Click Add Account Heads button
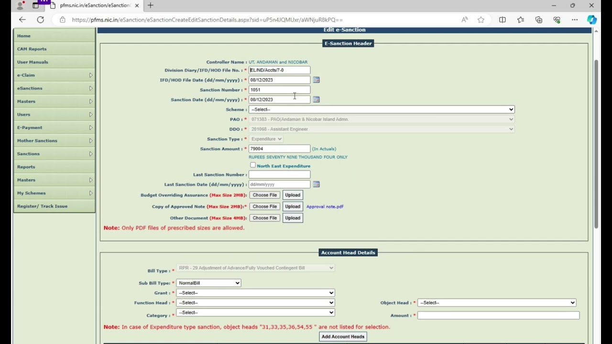The width and height of the screenshot is (612, 344). click(x=343, y=336)
